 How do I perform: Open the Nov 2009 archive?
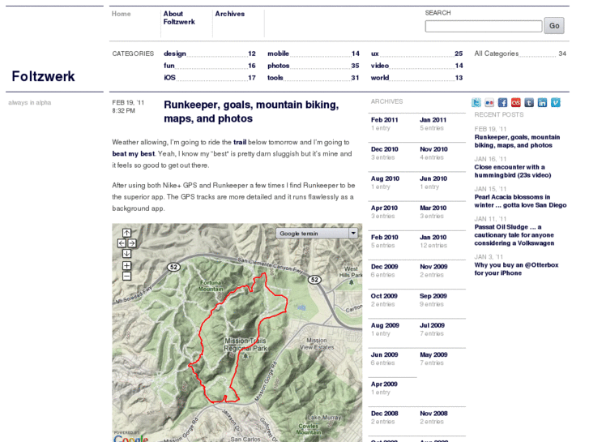(x=433, y=266)
